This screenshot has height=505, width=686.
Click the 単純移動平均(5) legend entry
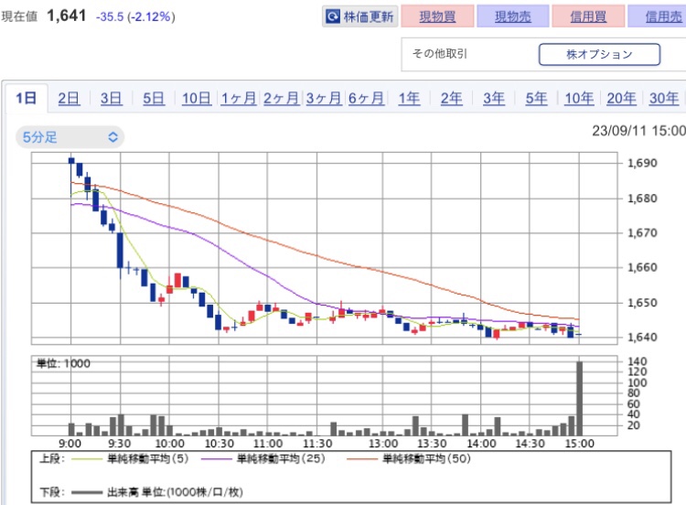pyautogui.click(x=130, y=458)
